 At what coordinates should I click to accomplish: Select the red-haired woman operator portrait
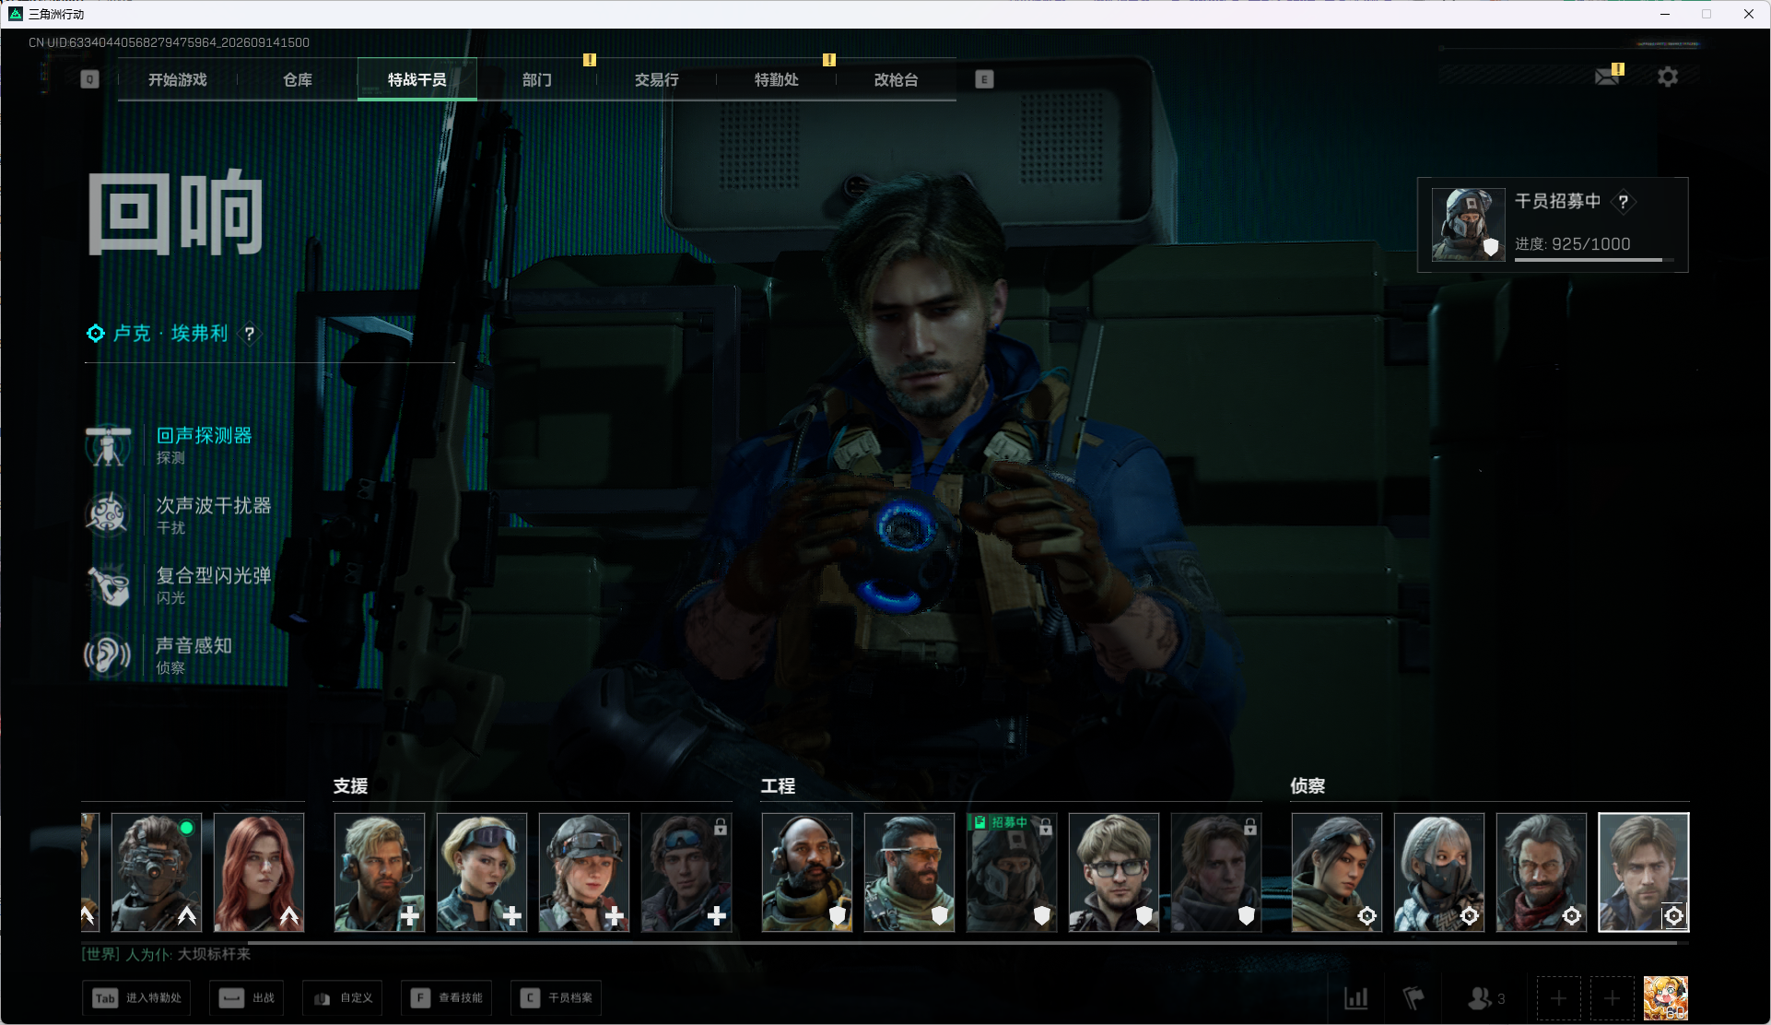[x=259, y=872]
